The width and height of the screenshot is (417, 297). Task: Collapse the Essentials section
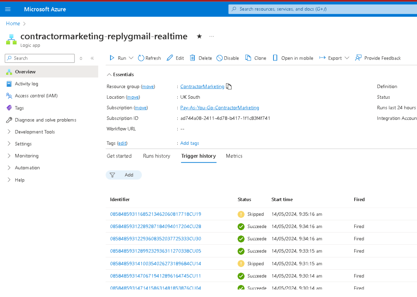point(109,75)
